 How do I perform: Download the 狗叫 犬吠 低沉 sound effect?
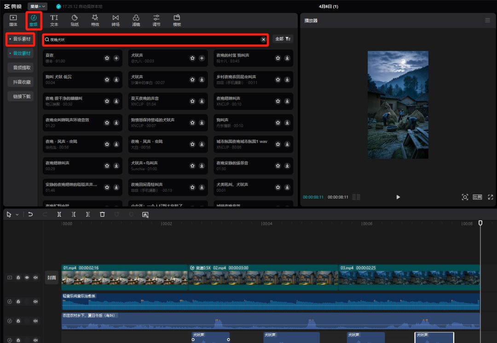point(116,80)
